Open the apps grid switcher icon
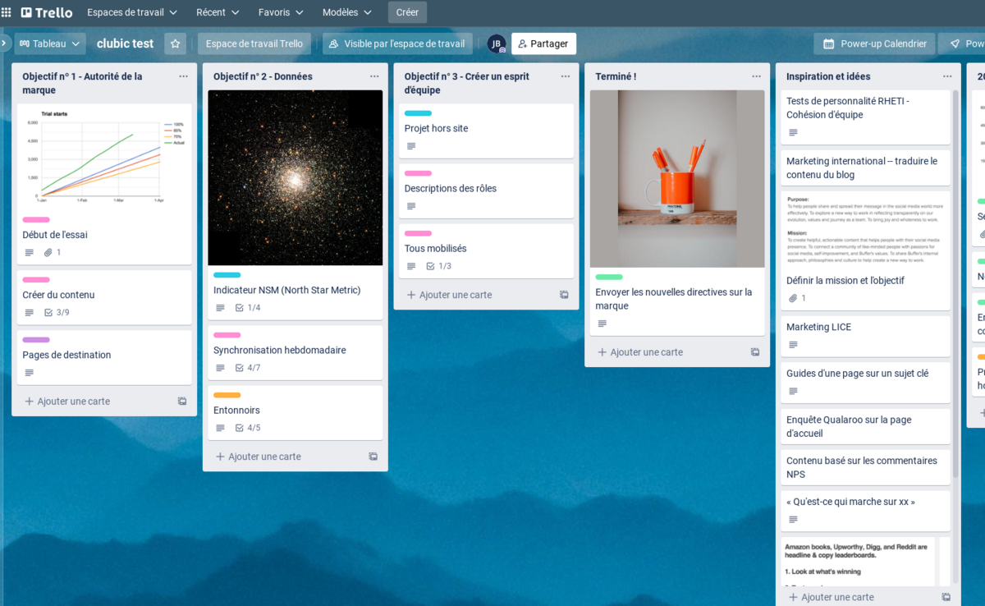985x606 pixels. [7, 12]
